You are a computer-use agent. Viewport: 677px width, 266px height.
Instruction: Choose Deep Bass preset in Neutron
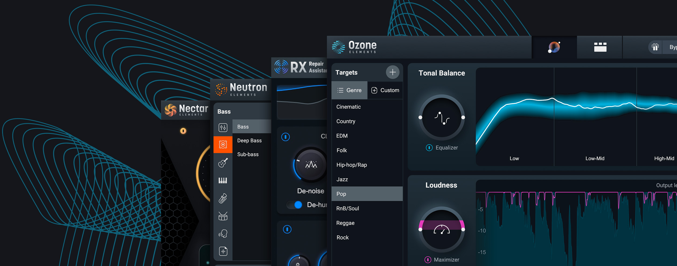coord(252,141)
